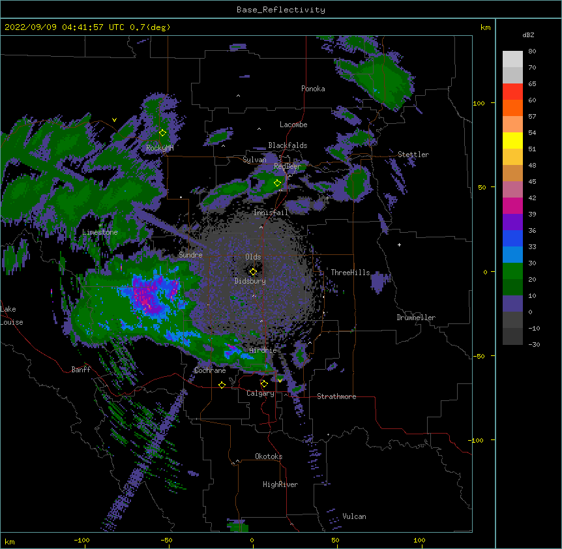Pick the light gray legend band below 80 dBZ
This screenshot has width=562, height=549.
tap(512, 59)
